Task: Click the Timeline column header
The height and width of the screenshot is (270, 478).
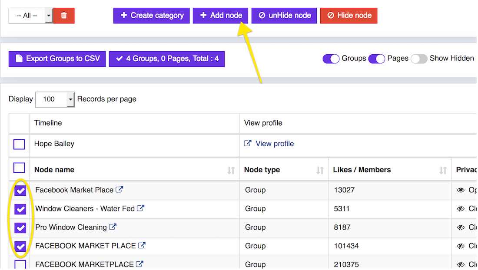Action: 48,123
